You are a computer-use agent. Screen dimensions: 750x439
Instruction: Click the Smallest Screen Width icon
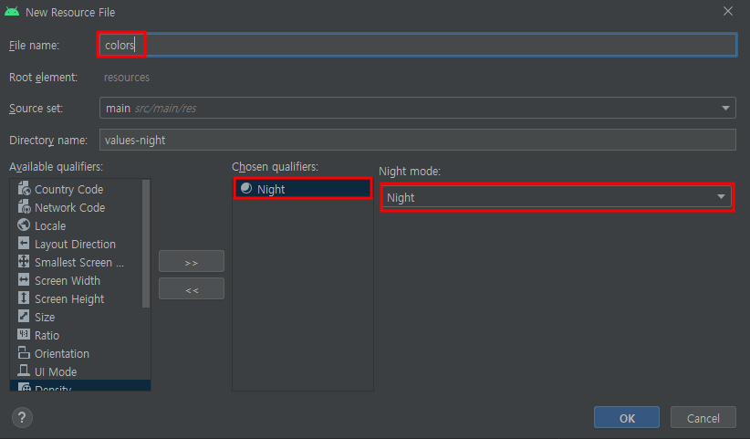click(24, 262)
